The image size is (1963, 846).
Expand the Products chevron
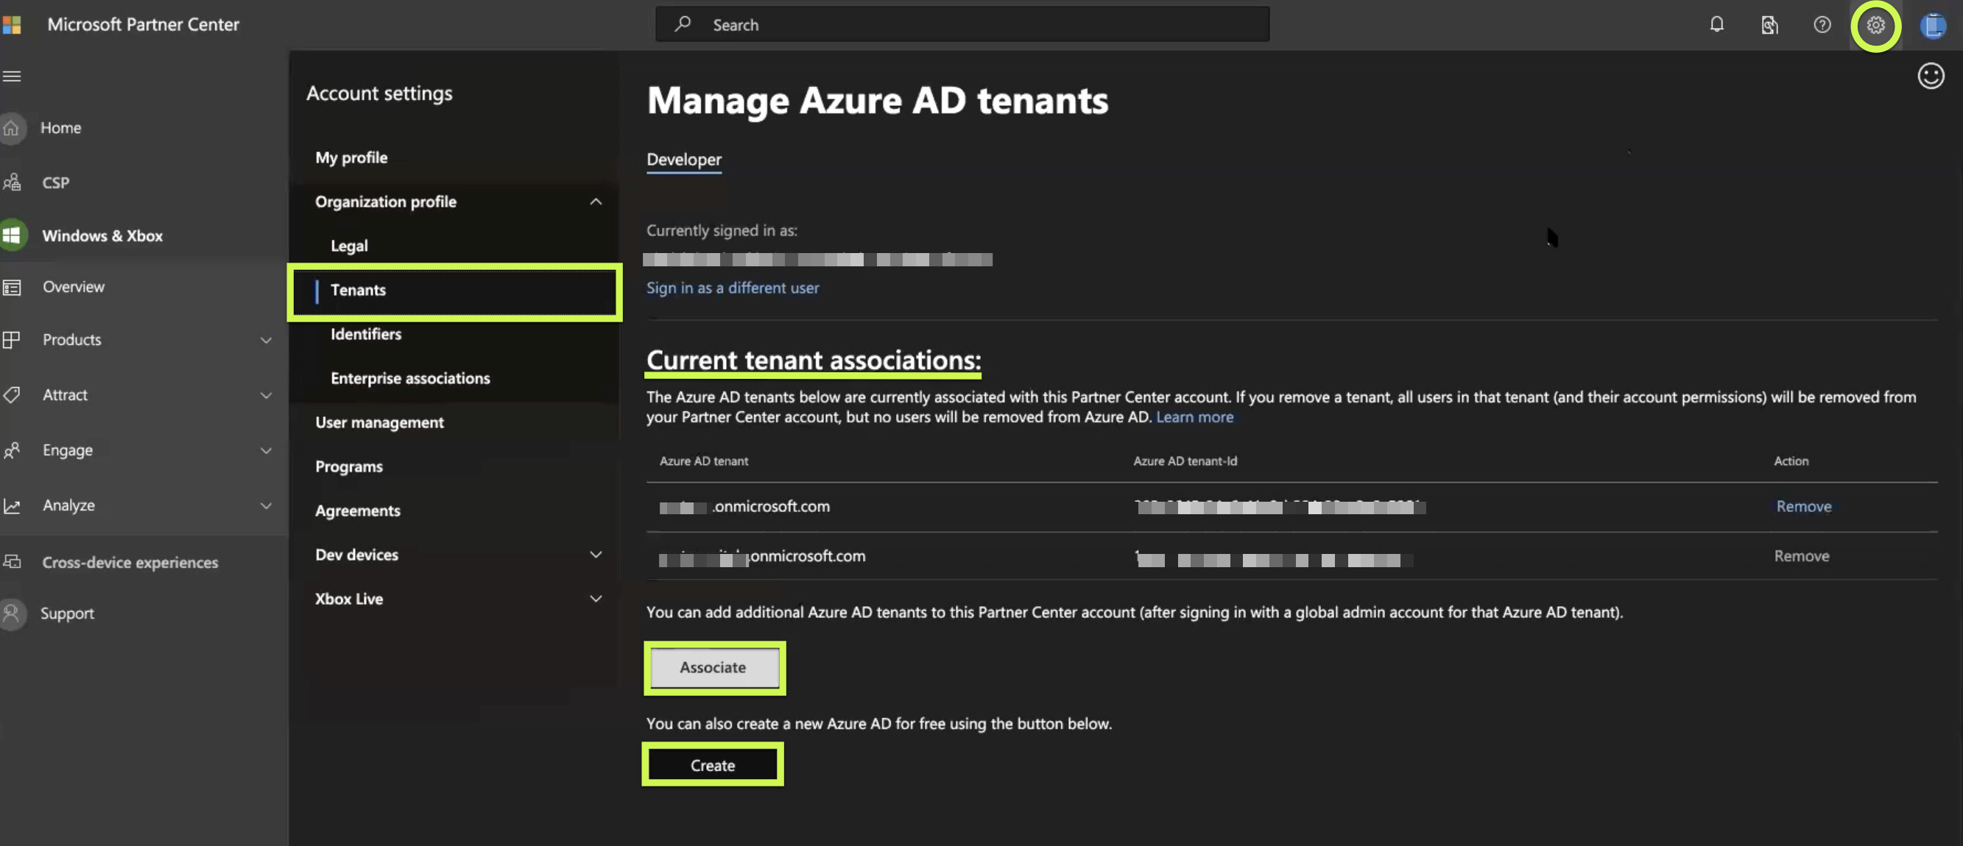(266, 340)
